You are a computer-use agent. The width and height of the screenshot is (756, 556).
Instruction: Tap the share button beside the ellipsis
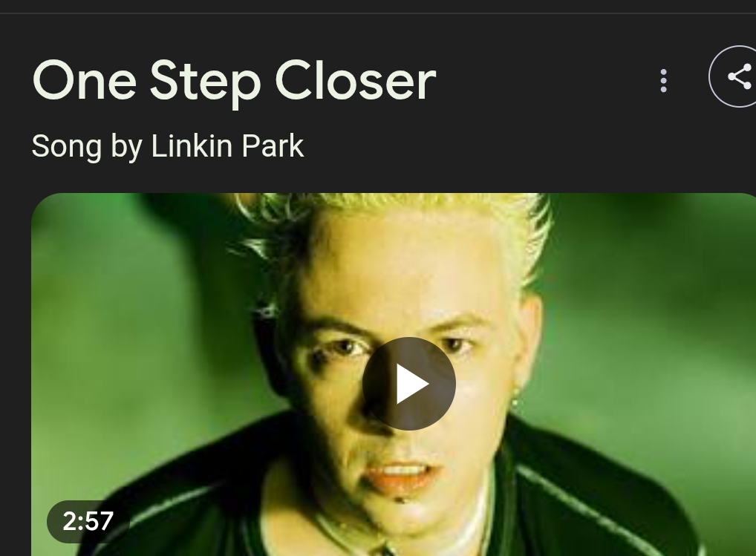(733, 76)
